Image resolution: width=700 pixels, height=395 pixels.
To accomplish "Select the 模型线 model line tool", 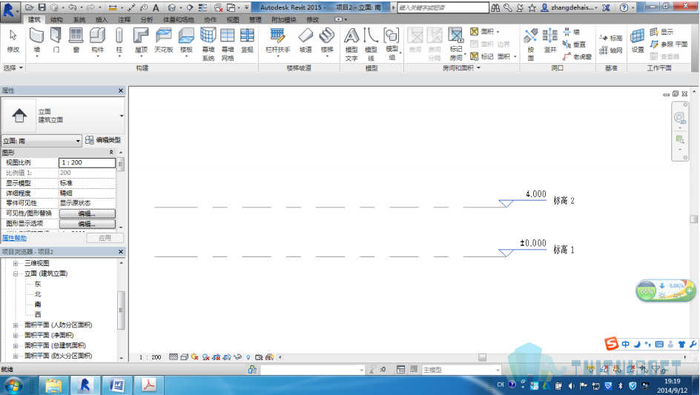I will (x=371, y=44).
